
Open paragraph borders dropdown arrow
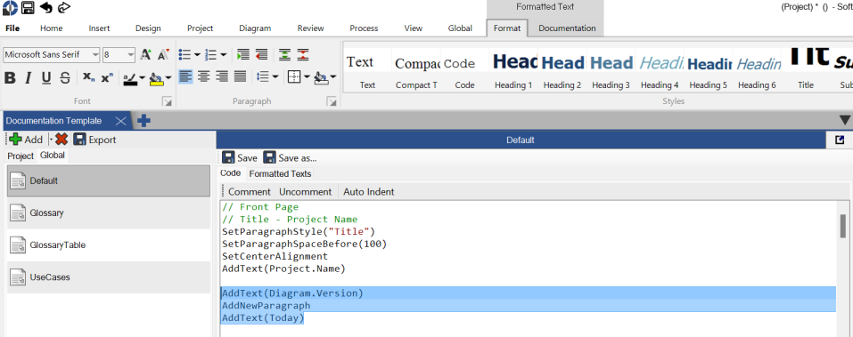307,77
